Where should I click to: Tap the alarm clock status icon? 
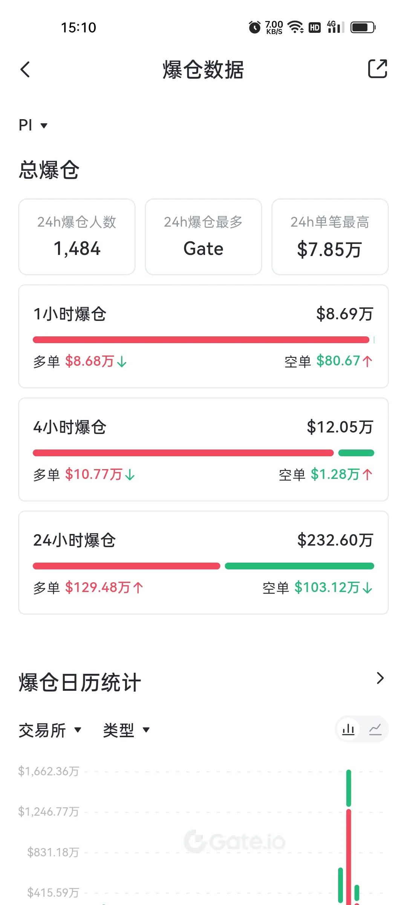[255, 27]
